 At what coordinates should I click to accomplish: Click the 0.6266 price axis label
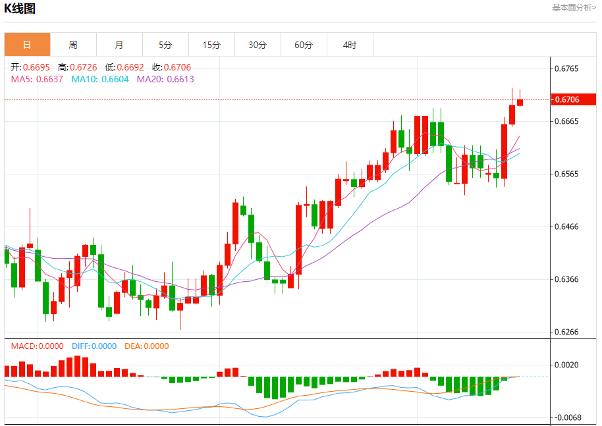566,332
